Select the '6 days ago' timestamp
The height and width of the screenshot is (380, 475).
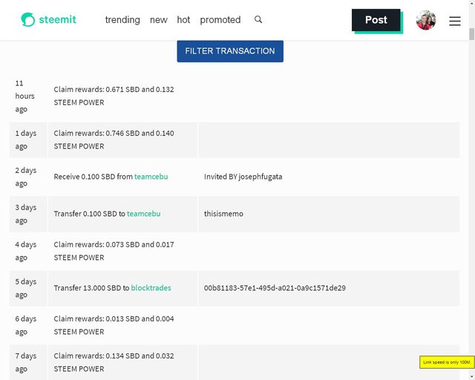26,325
